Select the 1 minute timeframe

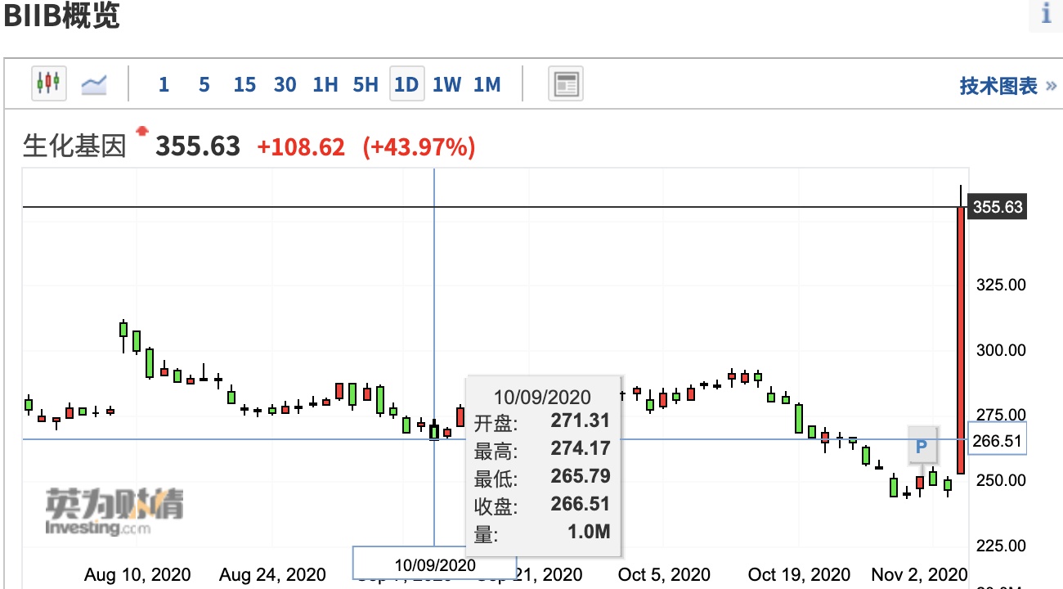coord(164,84)
